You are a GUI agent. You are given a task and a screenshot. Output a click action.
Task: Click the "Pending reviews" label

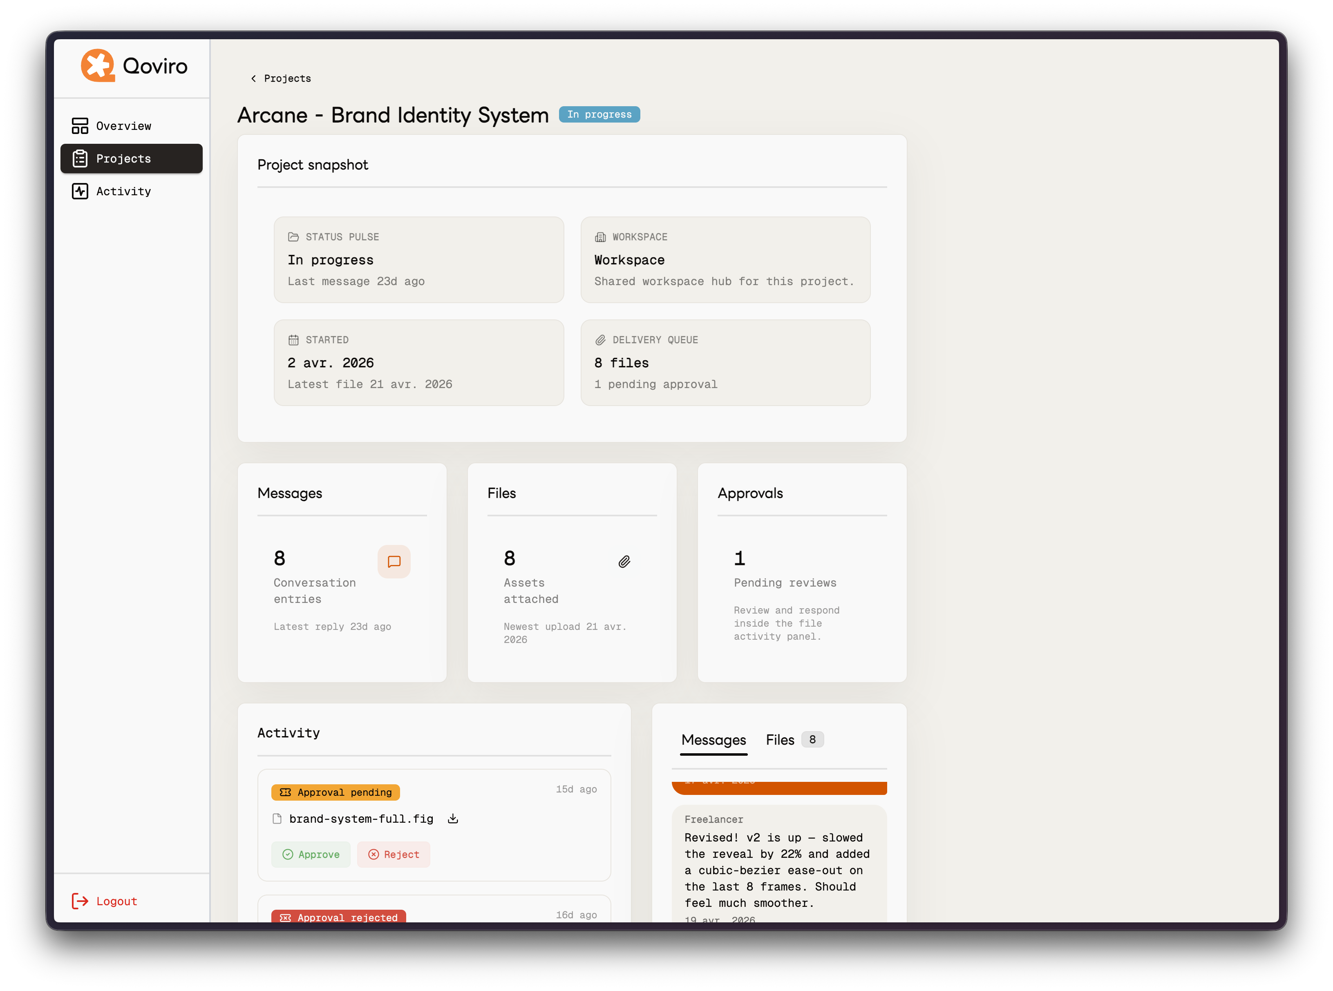[785, 583]
